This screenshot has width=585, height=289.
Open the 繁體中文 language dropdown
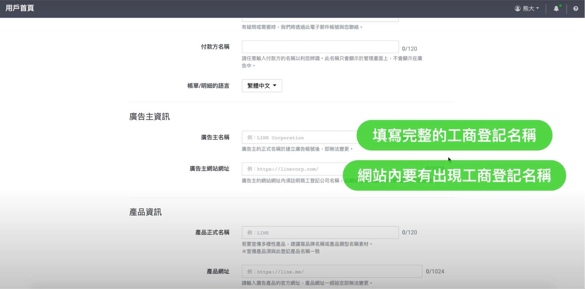[x=262, y=86]
